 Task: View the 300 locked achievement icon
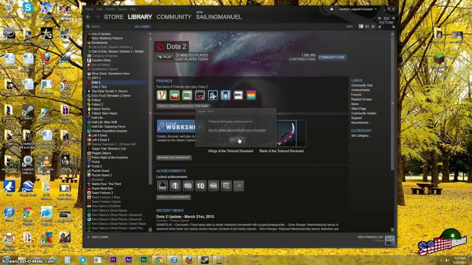point(162,186)
